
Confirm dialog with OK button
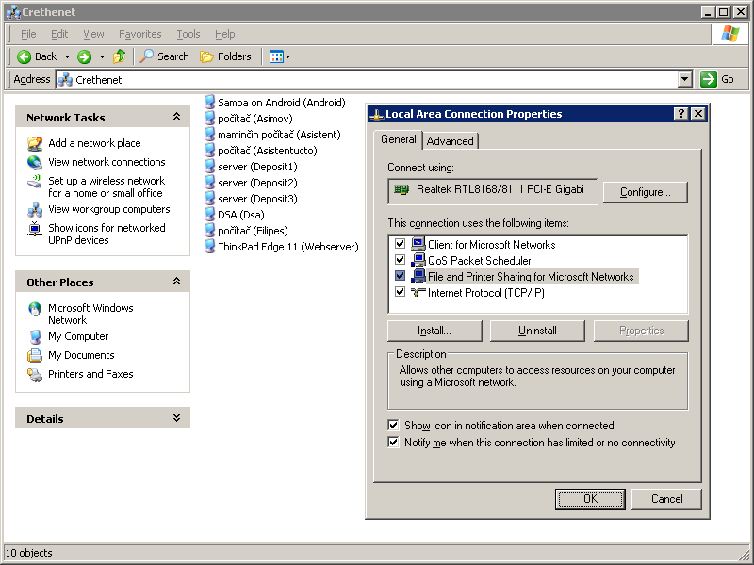590,499
